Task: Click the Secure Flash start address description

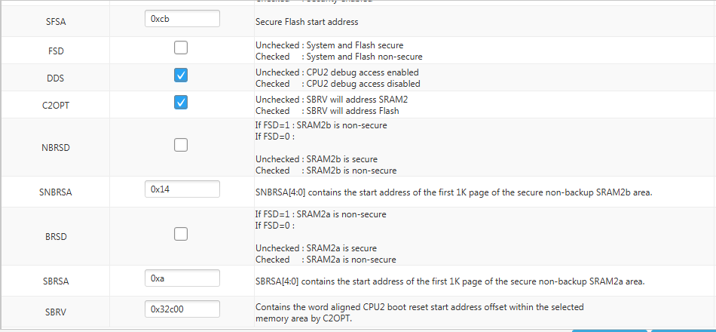Action: pos(307,21)
